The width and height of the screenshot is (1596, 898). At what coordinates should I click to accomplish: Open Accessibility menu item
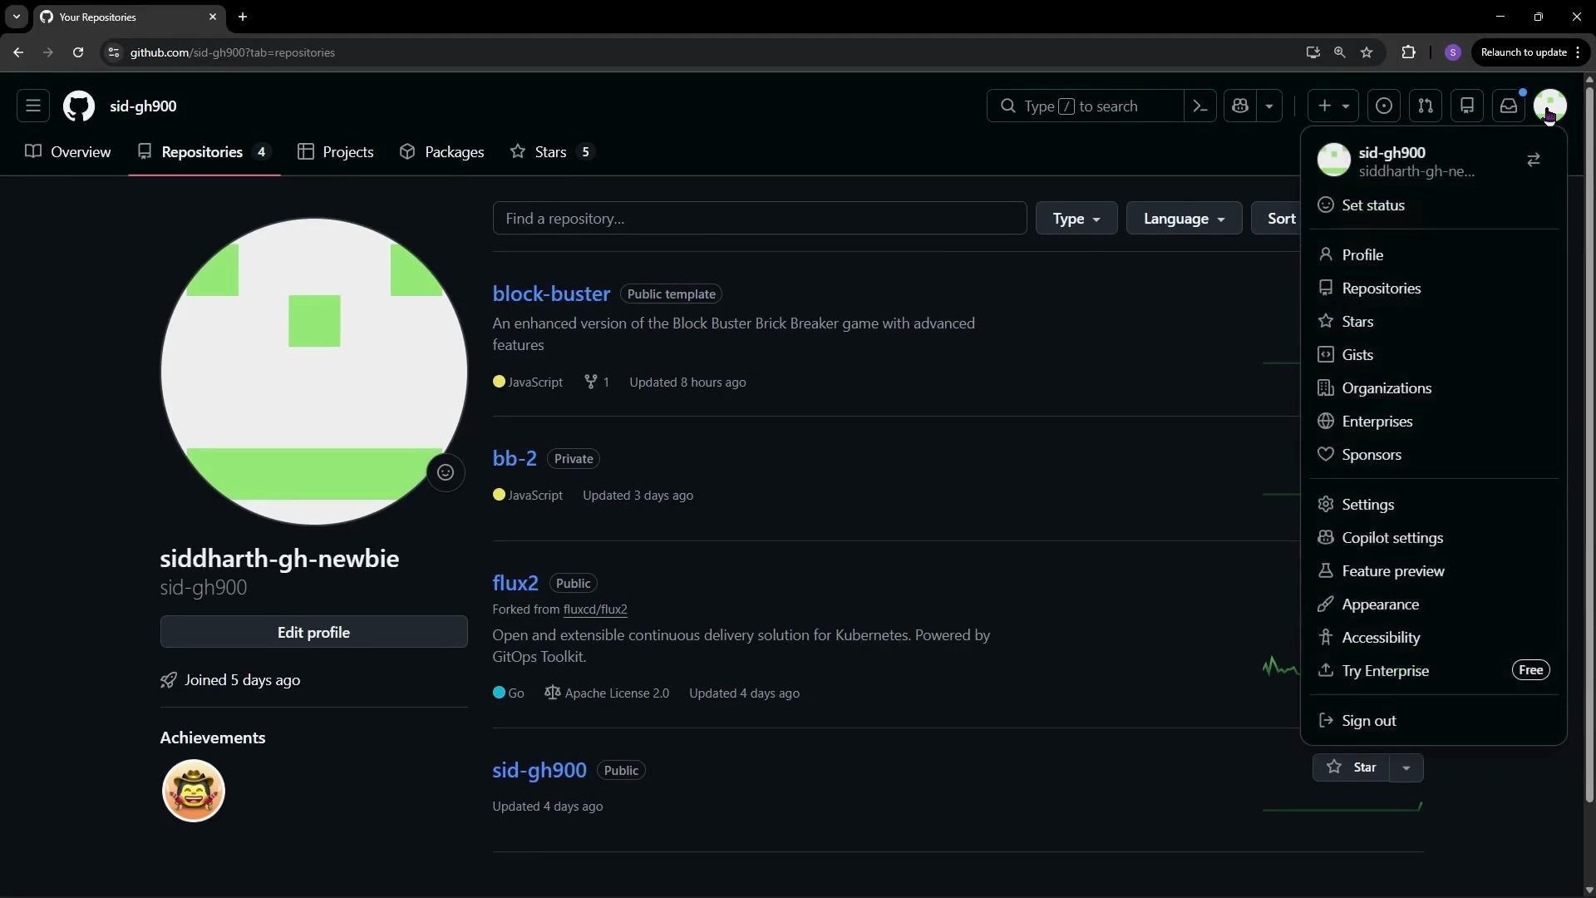tap(1434, 637)
